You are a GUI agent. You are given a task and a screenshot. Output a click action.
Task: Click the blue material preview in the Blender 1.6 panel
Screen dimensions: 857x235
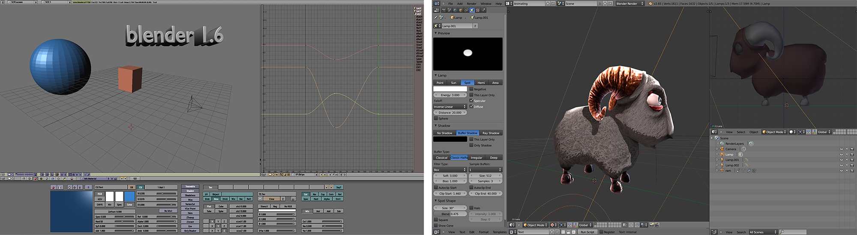(x=72, y=211)
